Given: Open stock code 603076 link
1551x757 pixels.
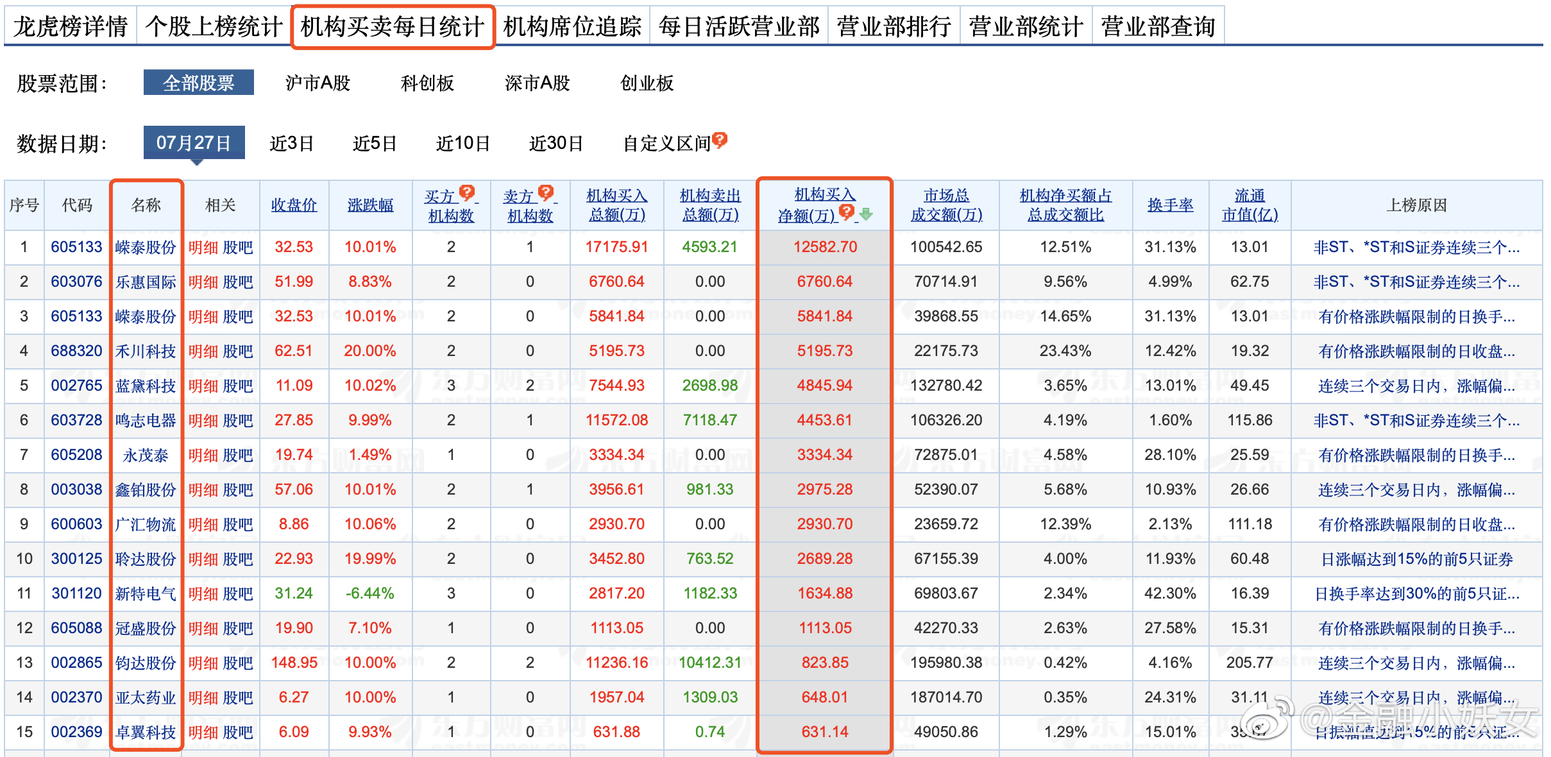Looking at the screenshot, I should [x=76, y=282].
